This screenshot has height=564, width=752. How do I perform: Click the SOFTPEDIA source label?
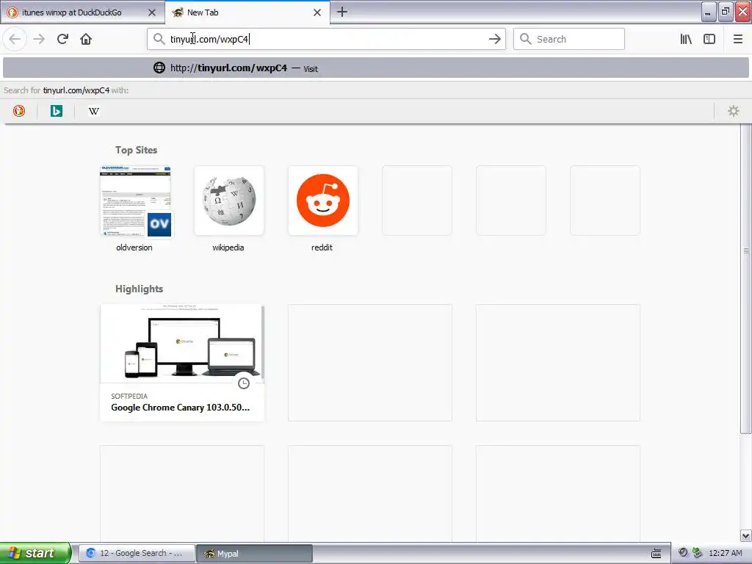[x=129, y=396]
